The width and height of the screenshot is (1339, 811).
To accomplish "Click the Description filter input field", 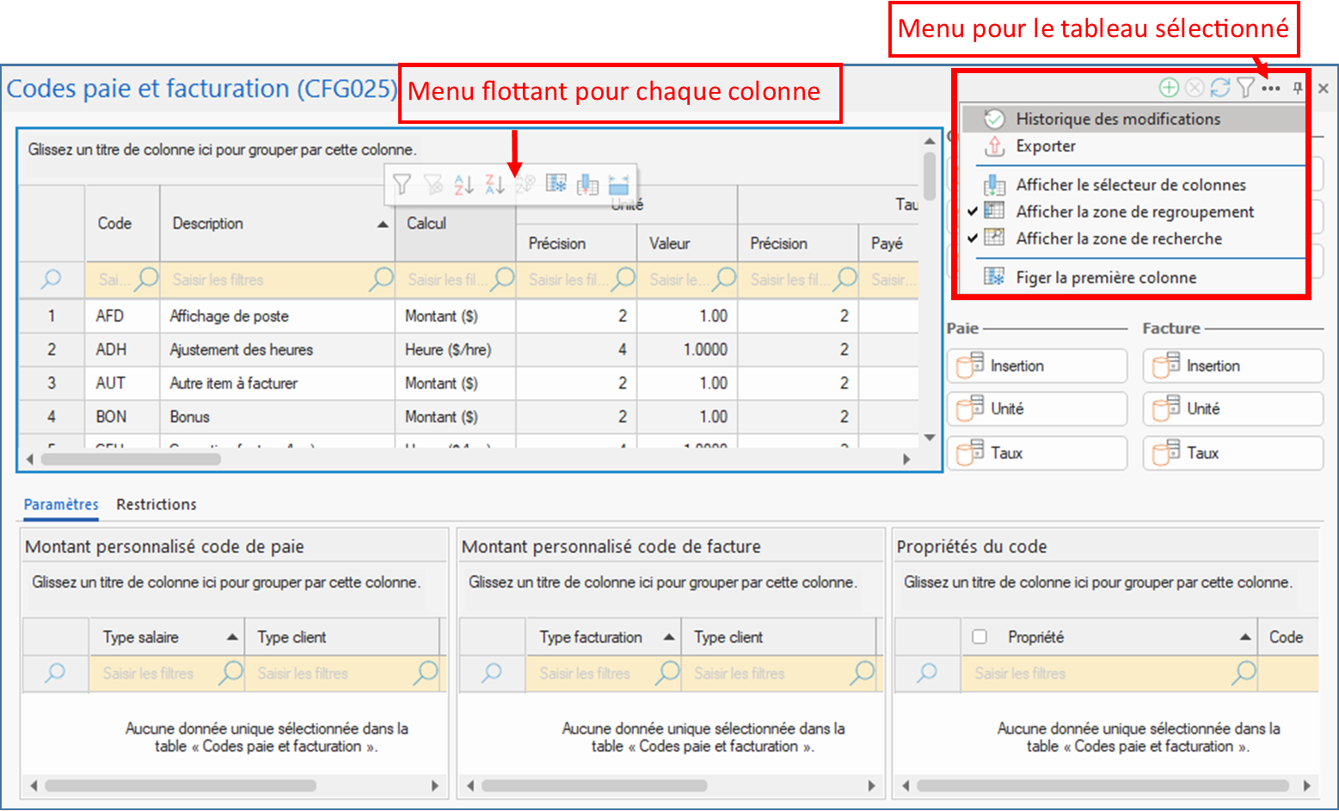I will [x=268, y=280].
